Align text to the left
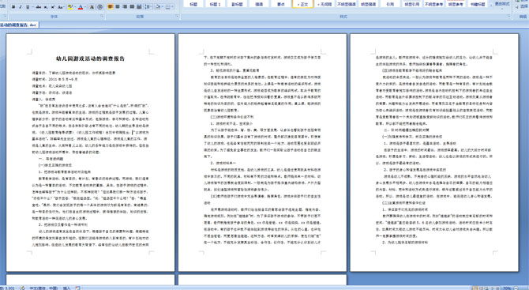The height and width of the screenshot is (290, 529). click(x=111, y=7)
